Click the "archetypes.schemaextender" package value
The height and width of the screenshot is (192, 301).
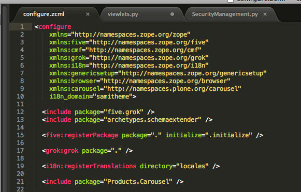coord(152,120)
